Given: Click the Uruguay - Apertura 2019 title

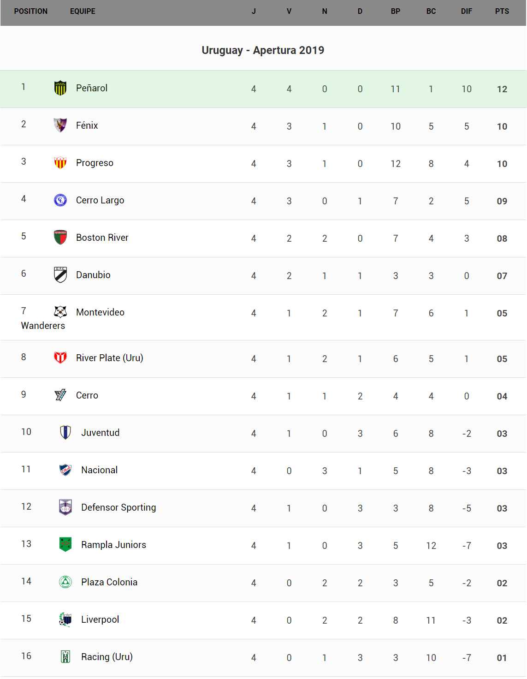Looking at the screenshot, I should [263, 50].
